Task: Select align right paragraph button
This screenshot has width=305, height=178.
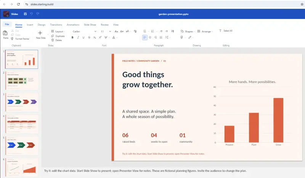Action: [x=156, y=37]
